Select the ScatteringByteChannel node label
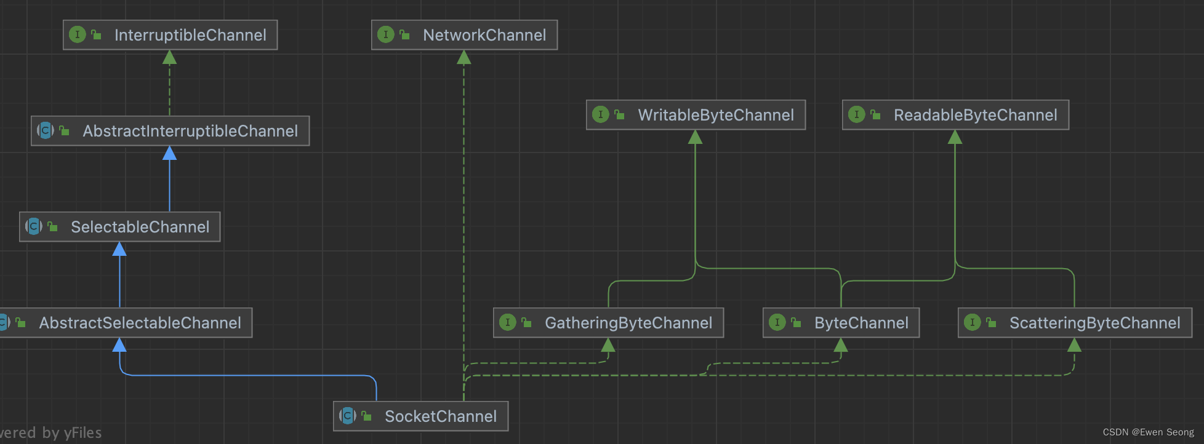This screenshot has height=444, width=1204. pos(1095,323)
